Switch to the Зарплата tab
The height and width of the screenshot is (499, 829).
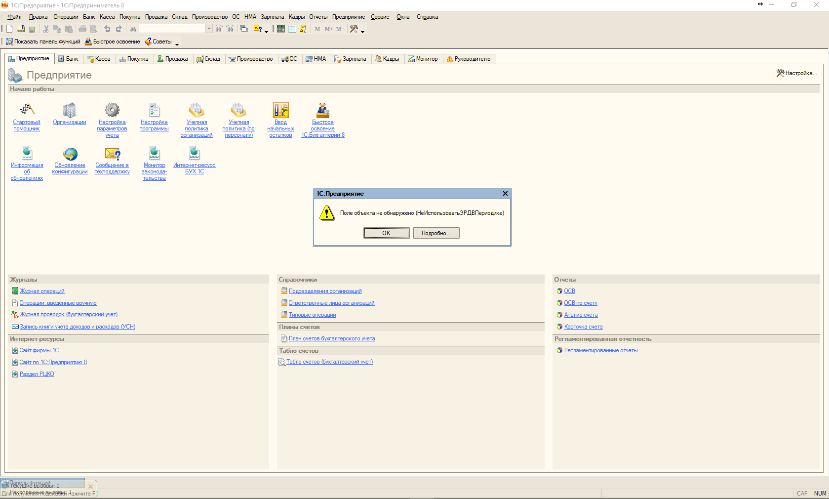pyautogui.click(x=350, y=59)
